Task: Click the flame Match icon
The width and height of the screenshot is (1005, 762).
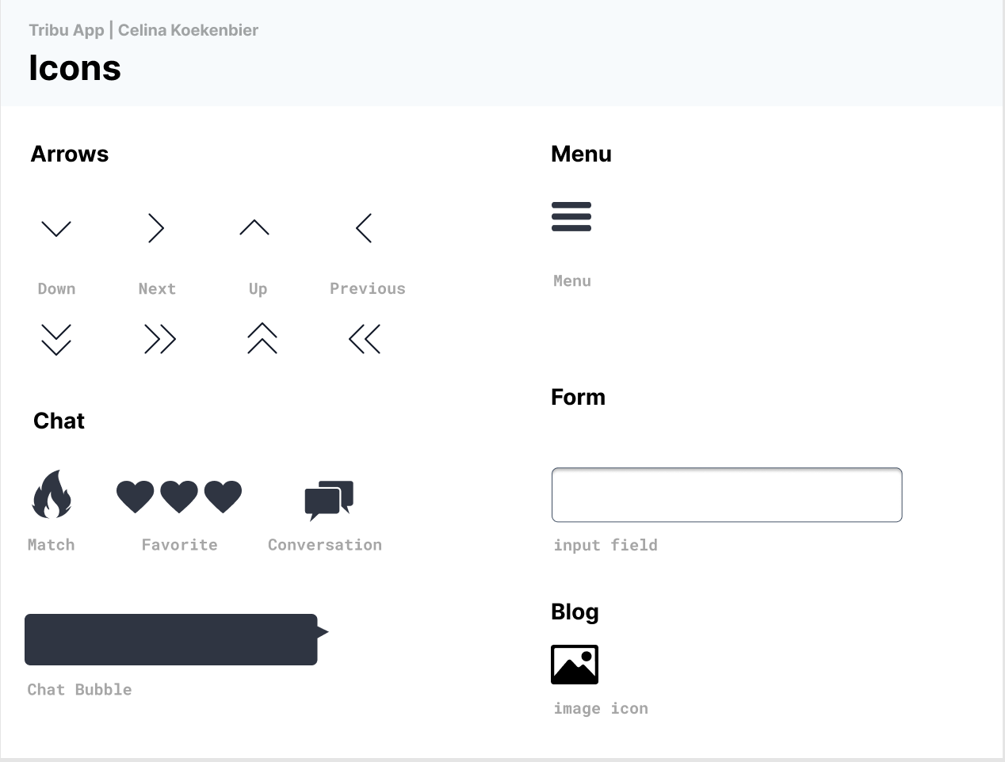Action: pos(52,494)
